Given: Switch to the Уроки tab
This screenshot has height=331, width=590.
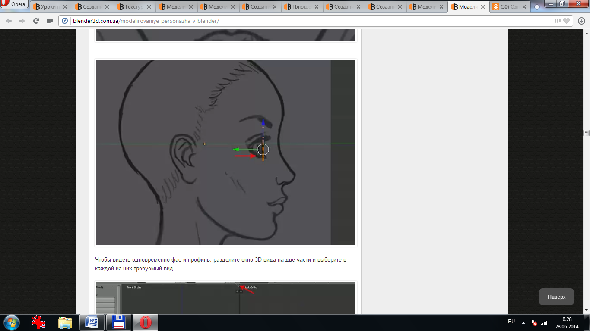Looking at the screenshot, I should click(x=49, y=7).
